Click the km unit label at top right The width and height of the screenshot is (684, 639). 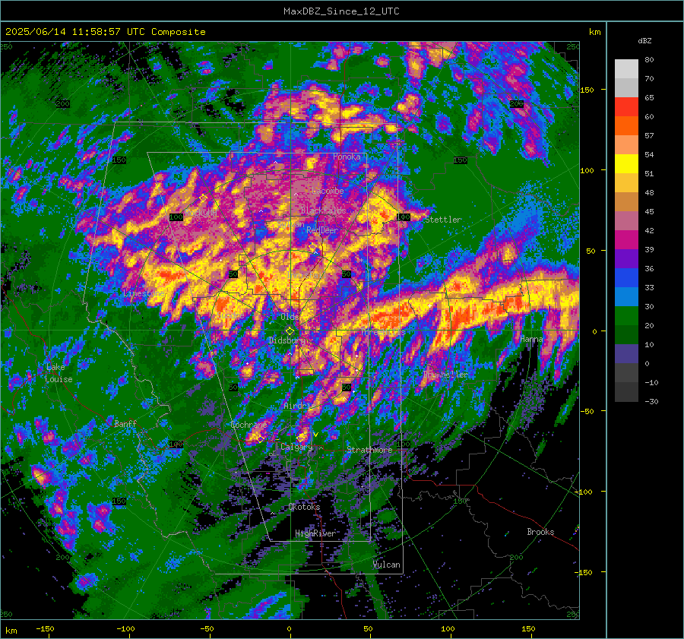[594, 32]
